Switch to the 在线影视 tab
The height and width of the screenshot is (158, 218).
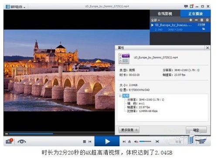tap(165, 13)
